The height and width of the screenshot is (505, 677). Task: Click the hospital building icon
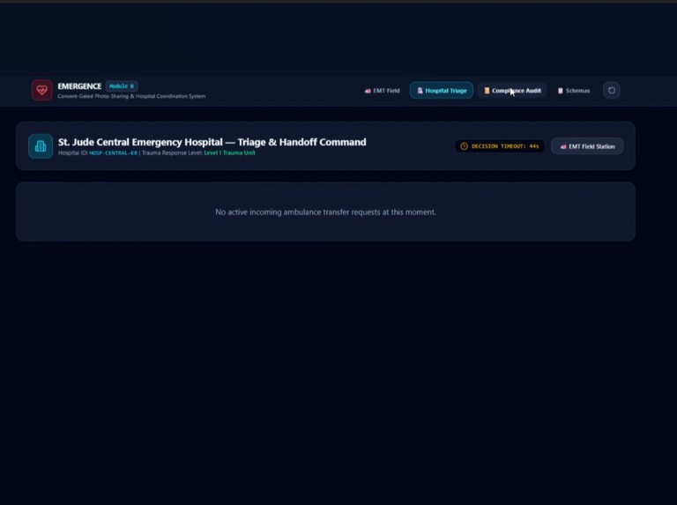click(41, 146)
